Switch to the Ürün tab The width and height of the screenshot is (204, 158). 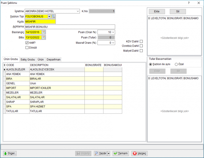click(41, 60)
